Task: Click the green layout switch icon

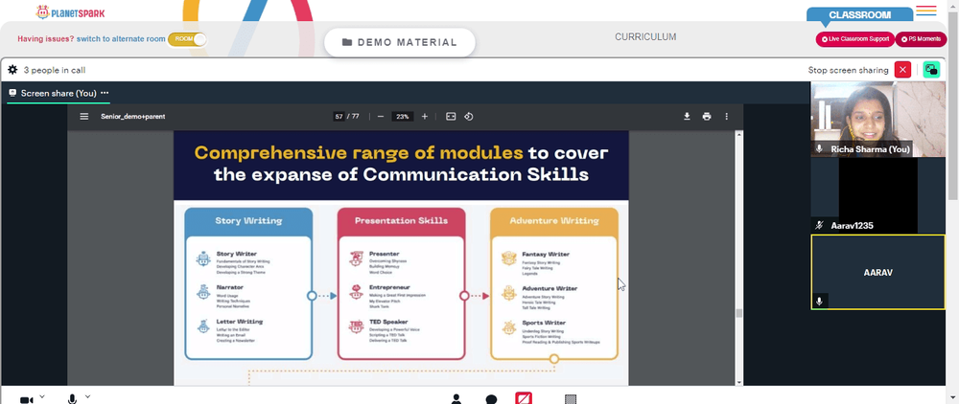Action: 931,70
